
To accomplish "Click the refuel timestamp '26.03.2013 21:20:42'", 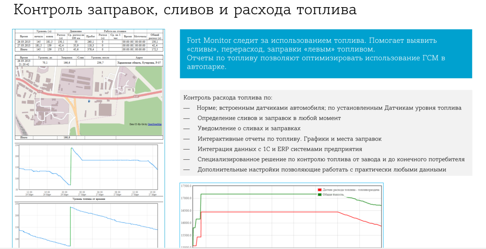I will [x=24, y=63].
